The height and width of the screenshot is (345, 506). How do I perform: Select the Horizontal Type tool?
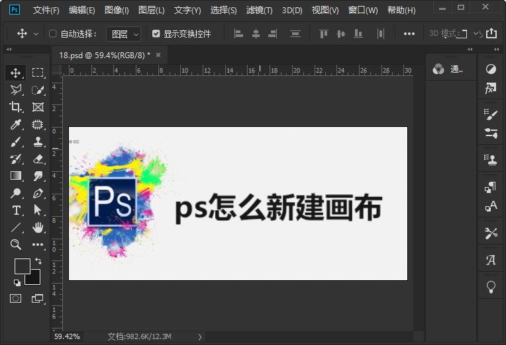pyautogui.click(x=15, y=210)
